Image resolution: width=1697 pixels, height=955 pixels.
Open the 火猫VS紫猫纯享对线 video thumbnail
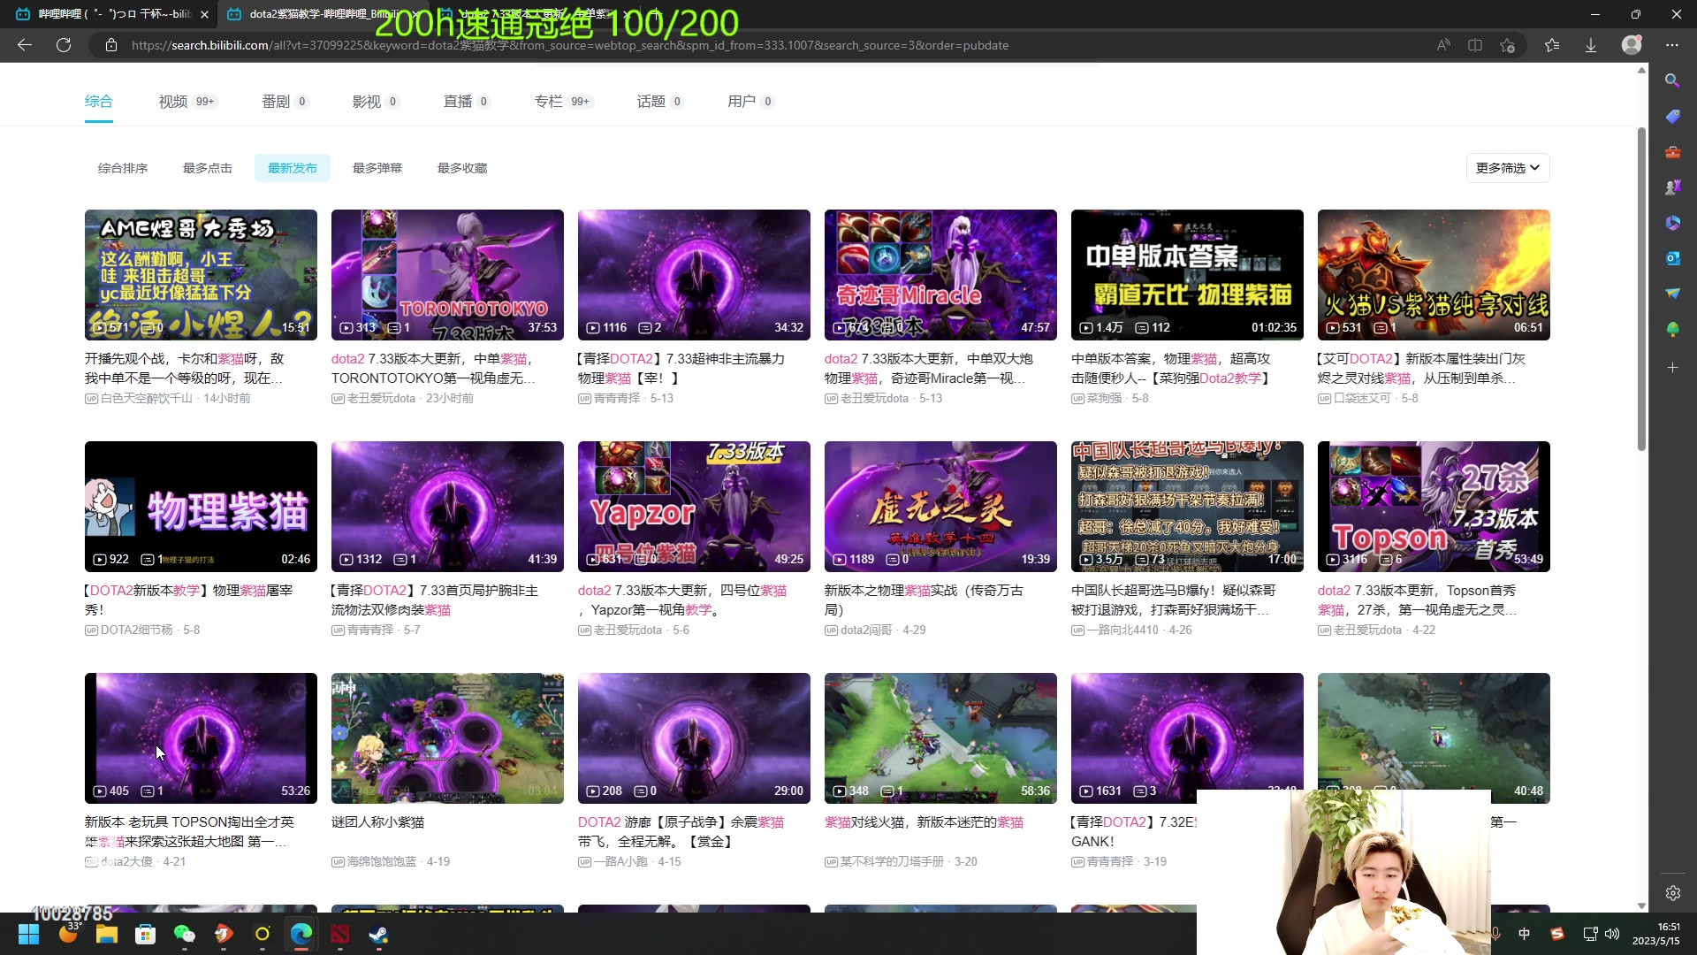[1434, 275]
